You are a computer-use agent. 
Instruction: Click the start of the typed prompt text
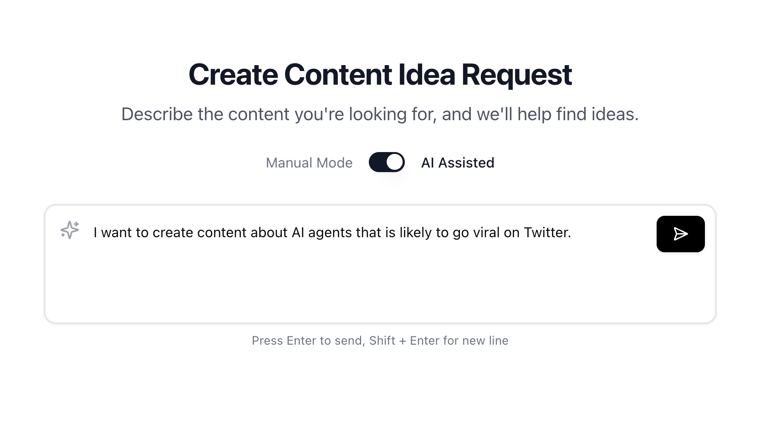95,233
